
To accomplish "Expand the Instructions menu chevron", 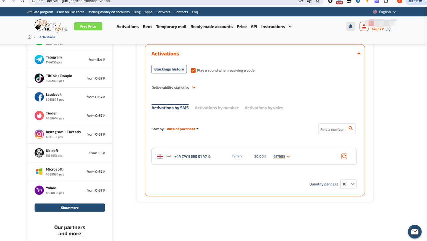I will (x=290, y=27).
